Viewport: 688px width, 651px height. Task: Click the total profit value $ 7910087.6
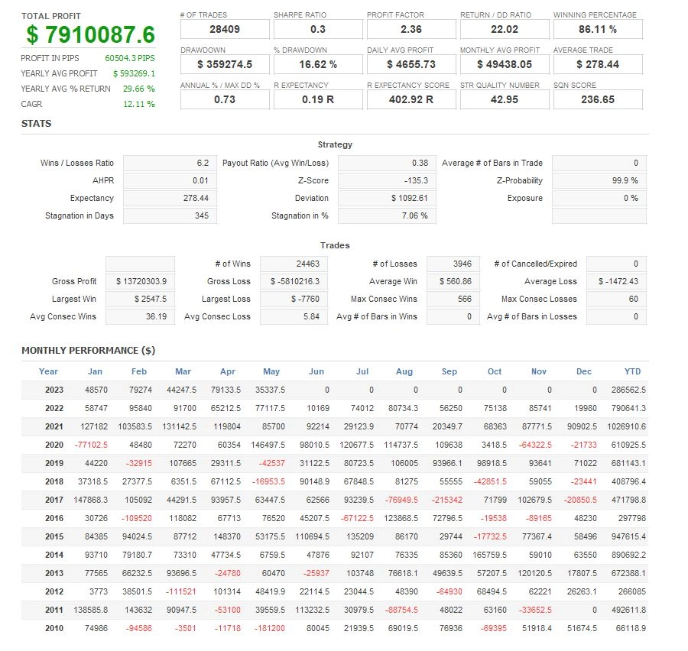[x=90, y=34]
